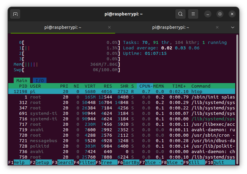The image size is (247, 174).
Task: Select the Main tab in htop
Action: coord(22,80)
